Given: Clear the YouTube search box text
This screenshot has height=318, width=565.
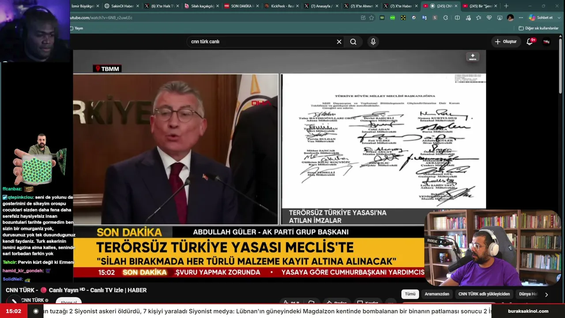Looking at the screenshot, I should pyautogui.click(x=339, y=42).
